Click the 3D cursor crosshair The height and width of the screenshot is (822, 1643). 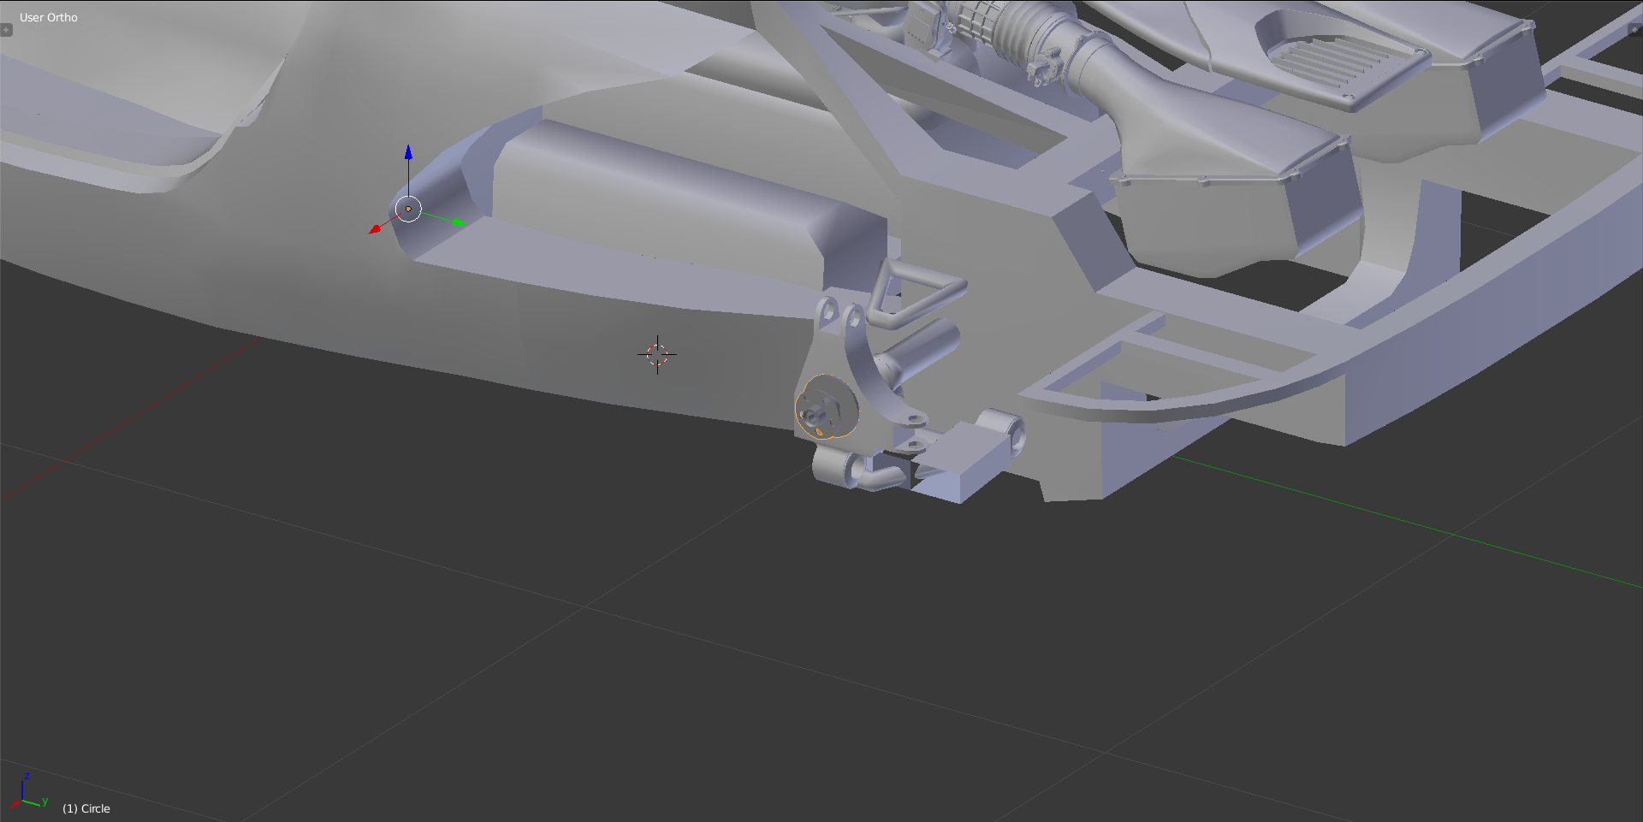point(657,354)
